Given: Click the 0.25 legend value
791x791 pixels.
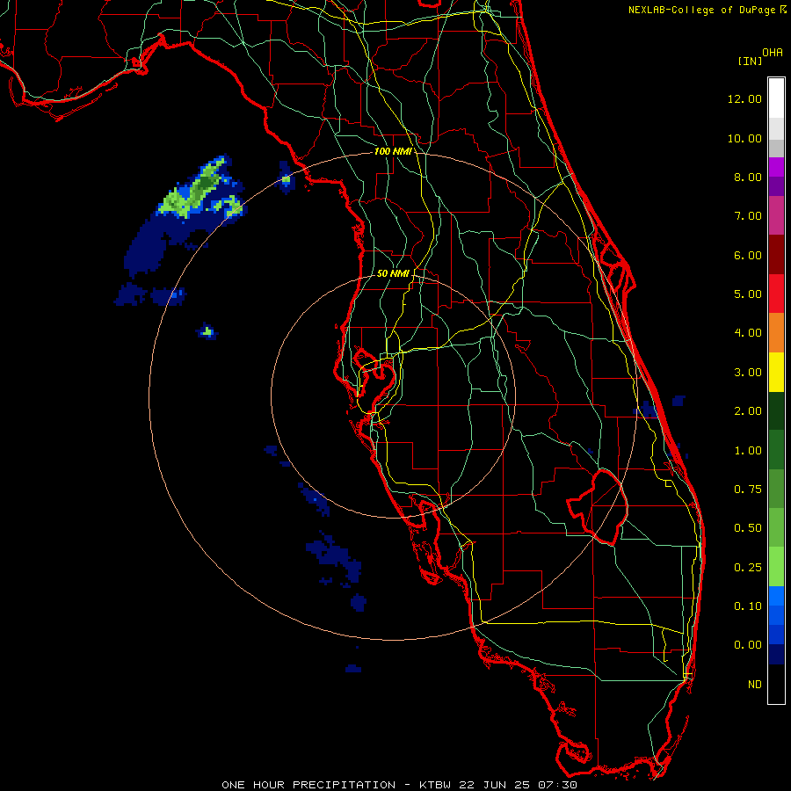Looking at the screenshot, I should tap(748, 568).
